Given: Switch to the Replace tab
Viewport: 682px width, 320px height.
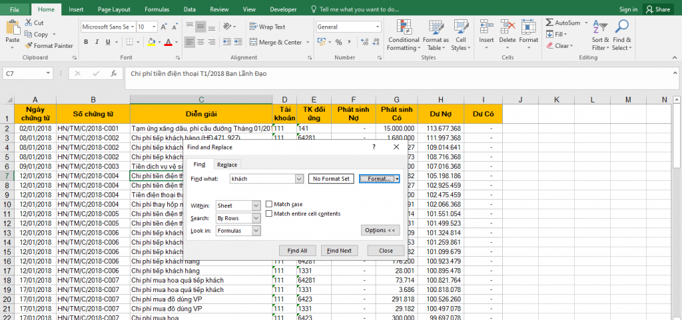Looking at the screenshot, I should tap(227, 164).
